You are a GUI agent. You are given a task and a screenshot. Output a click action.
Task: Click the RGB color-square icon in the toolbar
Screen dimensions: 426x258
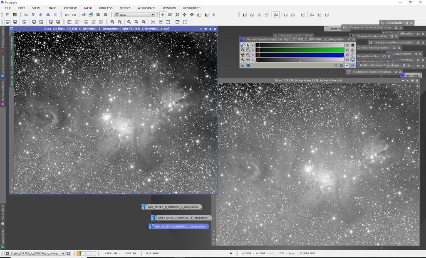15,15
